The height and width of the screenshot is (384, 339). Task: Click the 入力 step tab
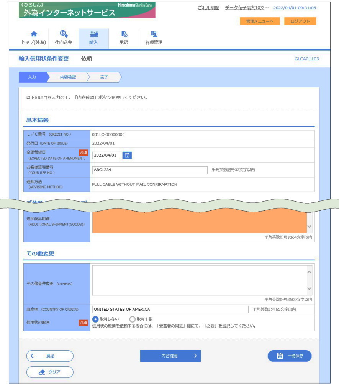[x=32, y=77]
